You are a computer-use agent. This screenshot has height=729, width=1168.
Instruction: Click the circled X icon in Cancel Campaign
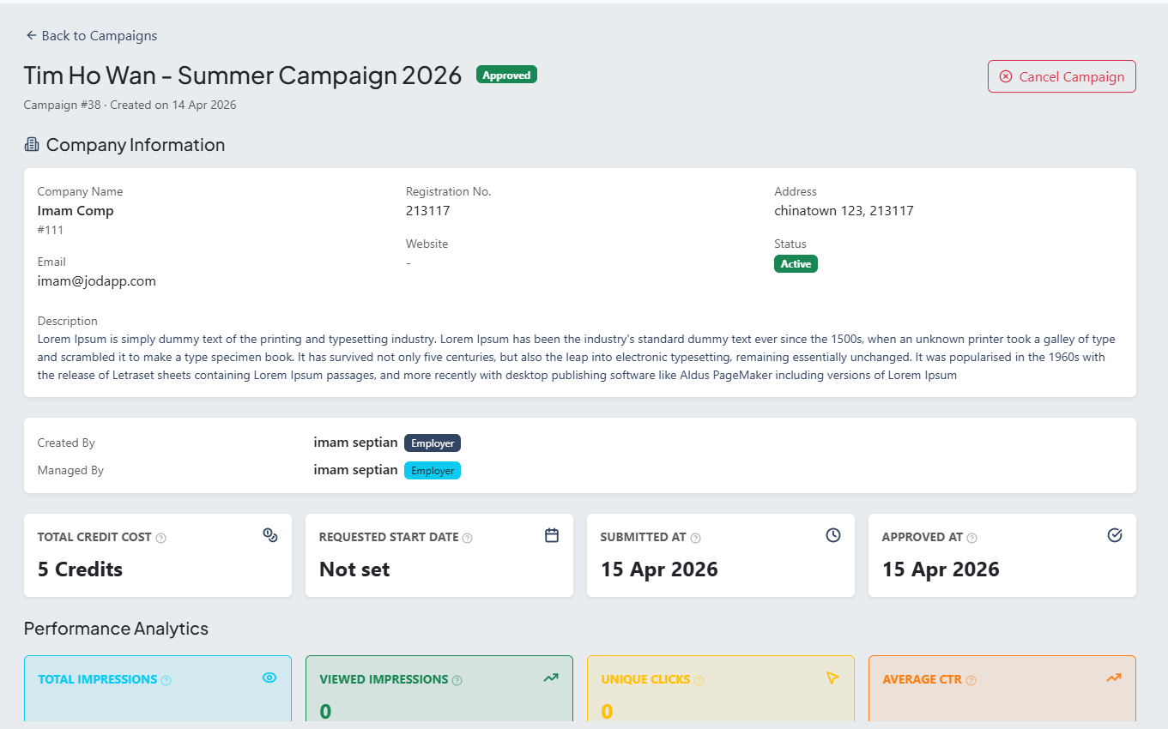[x=1006, y=76]
